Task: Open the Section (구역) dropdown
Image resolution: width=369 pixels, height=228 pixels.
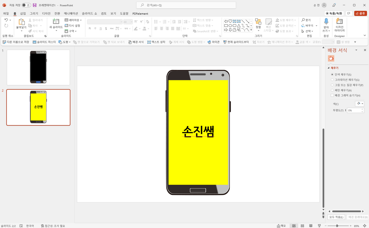Action: point(71,31)
